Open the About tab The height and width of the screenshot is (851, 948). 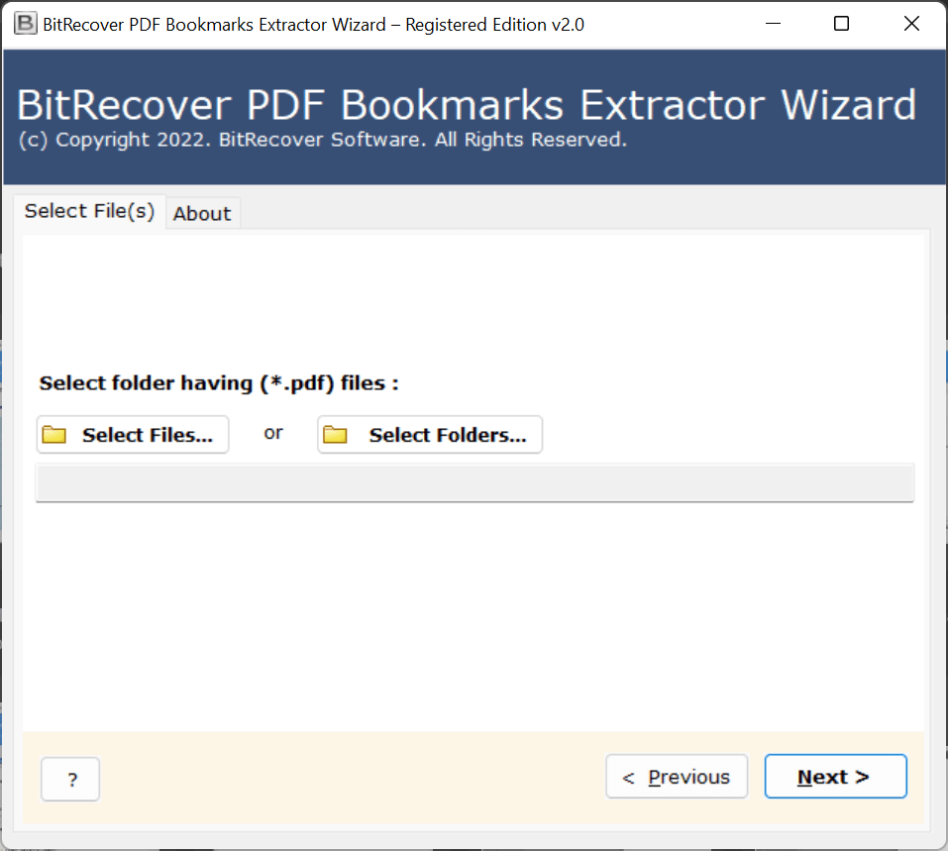(202, 213)
